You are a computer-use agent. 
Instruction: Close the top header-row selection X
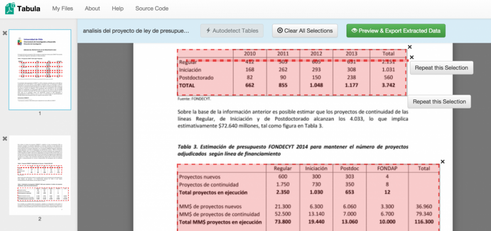pyautogui.click(x=409, y=47)
